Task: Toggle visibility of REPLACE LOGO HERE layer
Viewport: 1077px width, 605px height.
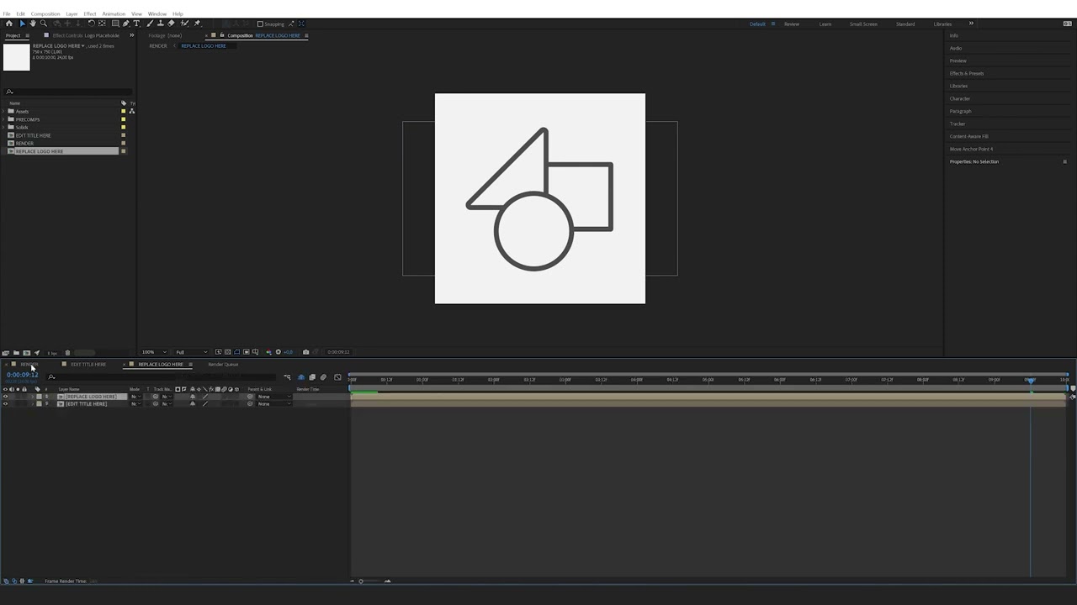Action: [5, 397]
